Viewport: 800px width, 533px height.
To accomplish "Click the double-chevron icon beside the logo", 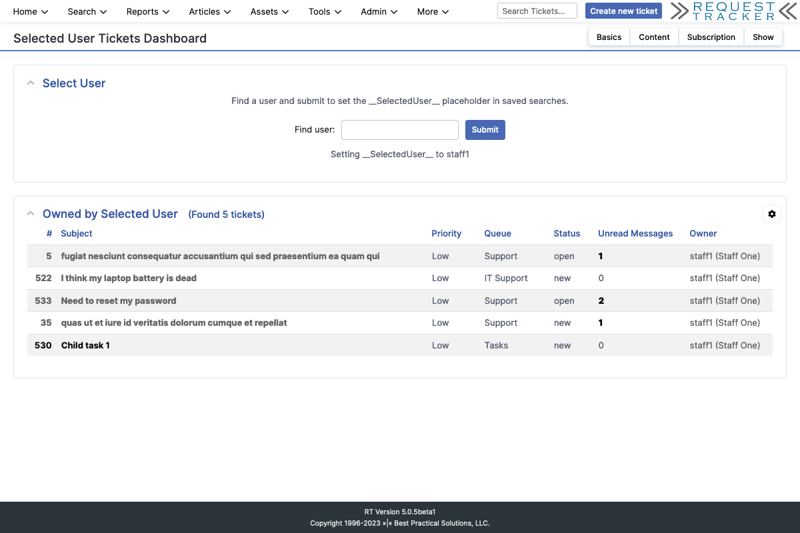I will 681,11.
